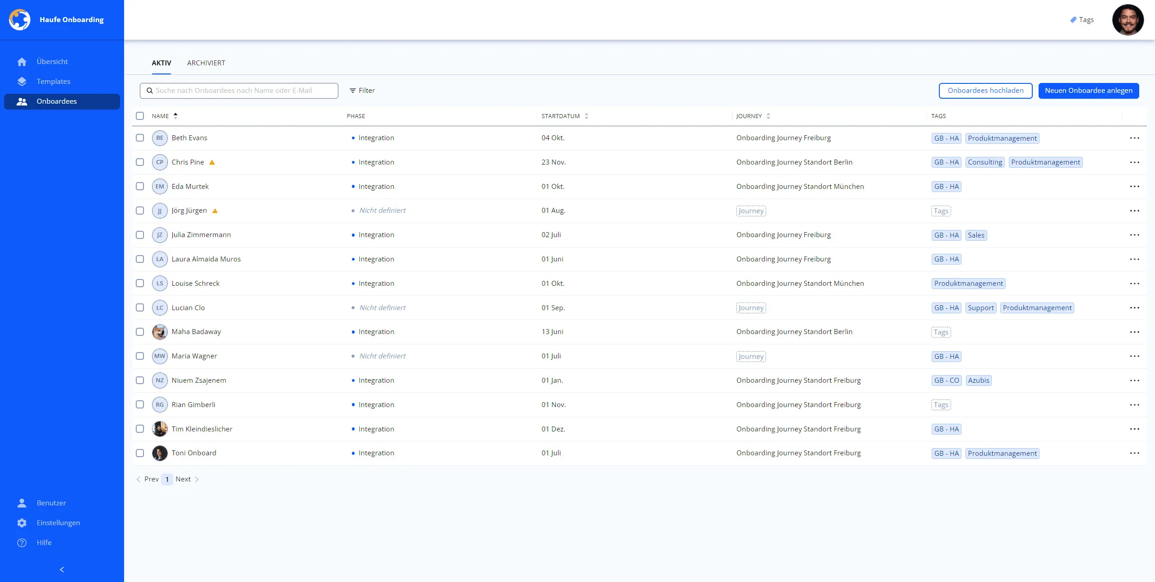1155x582 pixels.
Task: Check the box next to Toni Onboard
Action: [x=140, y=453]
